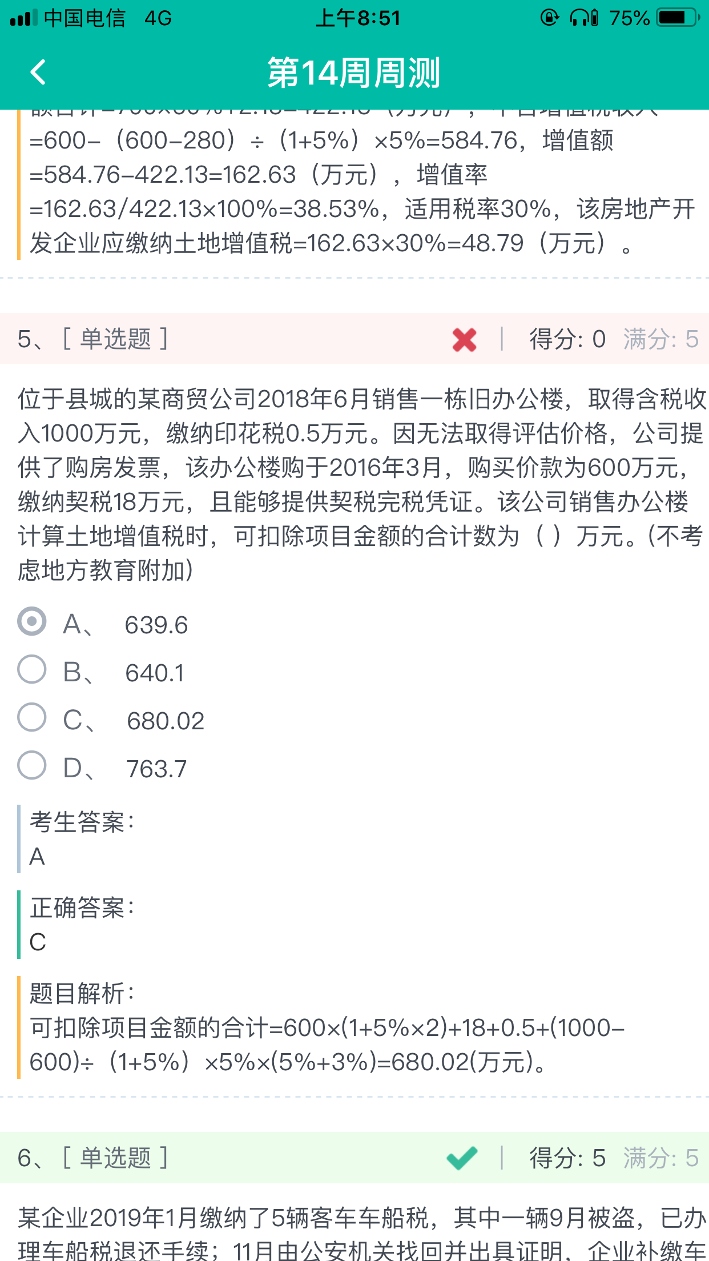Tap the page title 第14周周测

(x=354, y=73)
